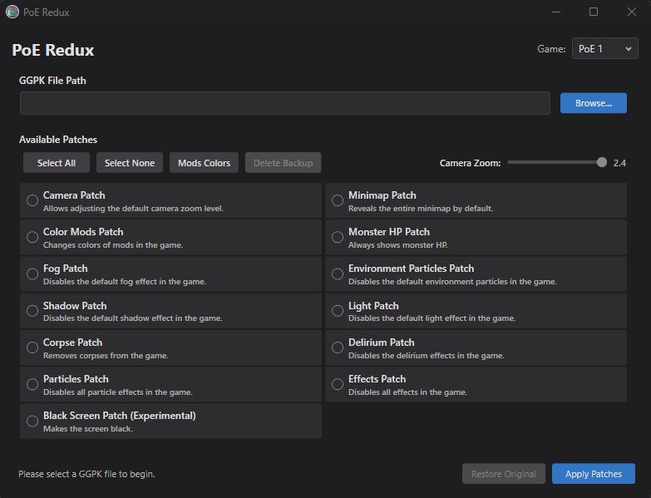This screenshot has height=498, width=651.
Task: Turn on the Corpse Patch option
Action: (x=32, y=348)
